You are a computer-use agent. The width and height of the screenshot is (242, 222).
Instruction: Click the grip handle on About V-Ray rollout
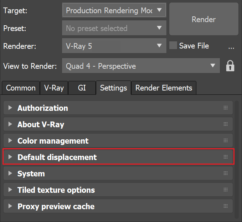click(225, 124)
